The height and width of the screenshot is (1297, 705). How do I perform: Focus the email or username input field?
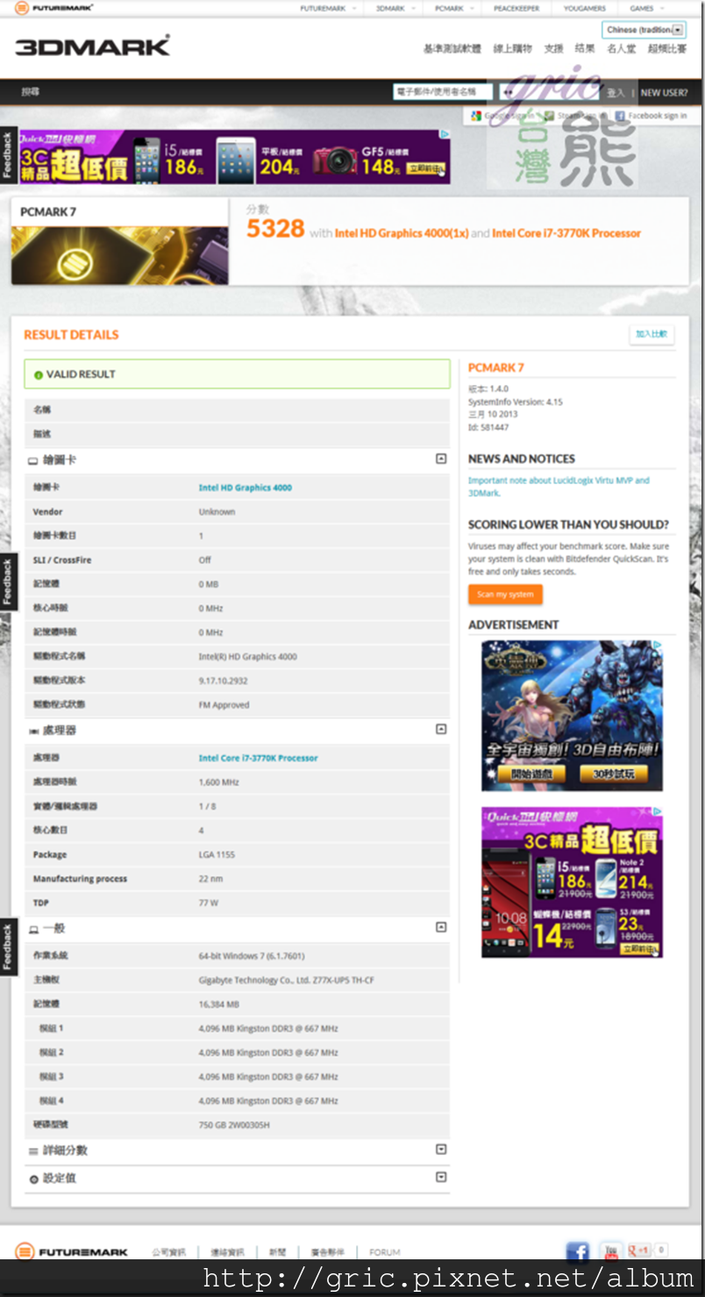[x=443, y=91]
